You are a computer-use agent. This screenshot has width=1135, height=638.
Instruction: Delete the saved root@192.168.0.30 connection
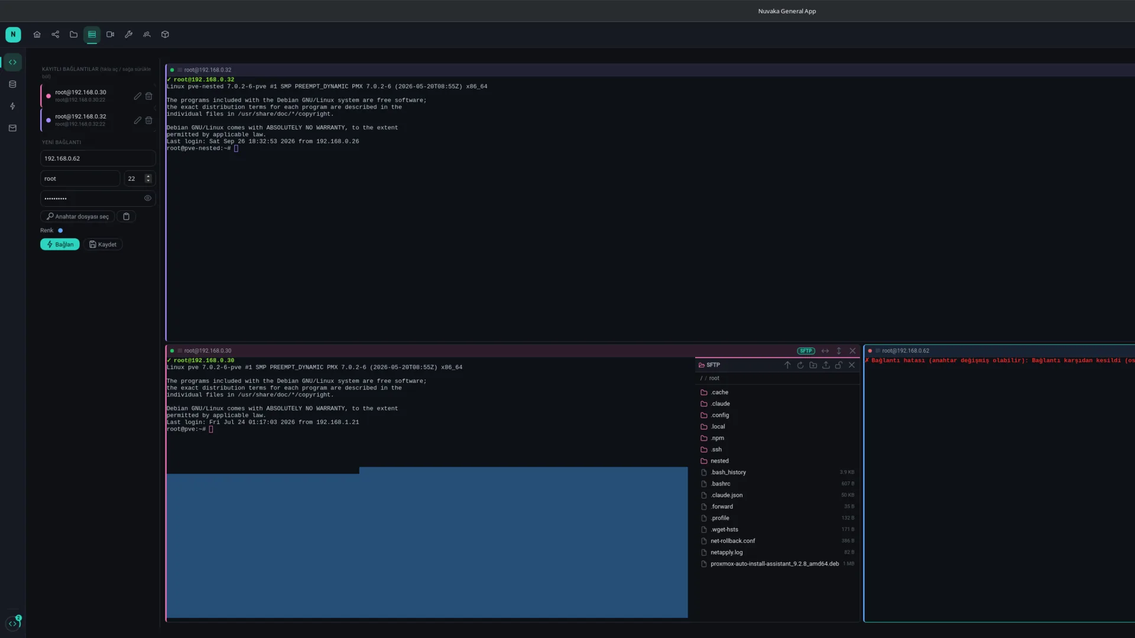(x=149, y=96)
